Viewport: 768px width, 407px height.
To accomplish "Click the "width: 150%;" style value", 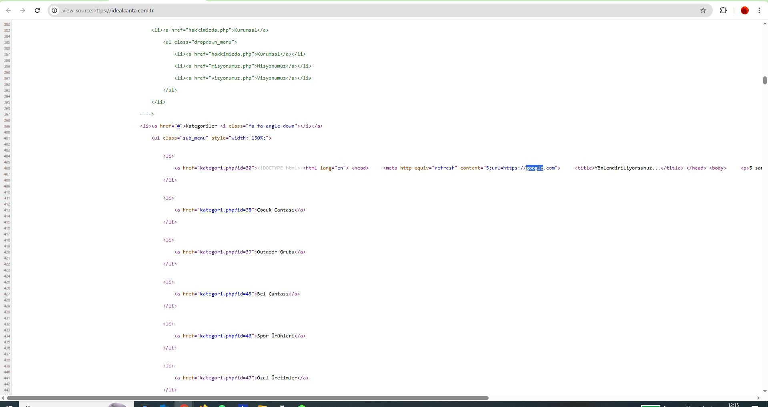I will click(249, 138).
